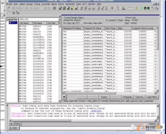Image resolution: width=166 pixels, height=134 pixels.
Task: Click the first green-black analysis icon in the toolbar
Action: click(60, 8)
